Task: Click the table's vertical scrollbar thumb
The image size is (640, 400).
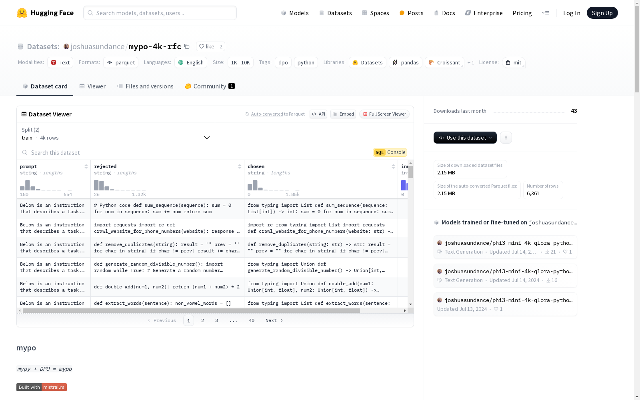Action: coord(410,172)
